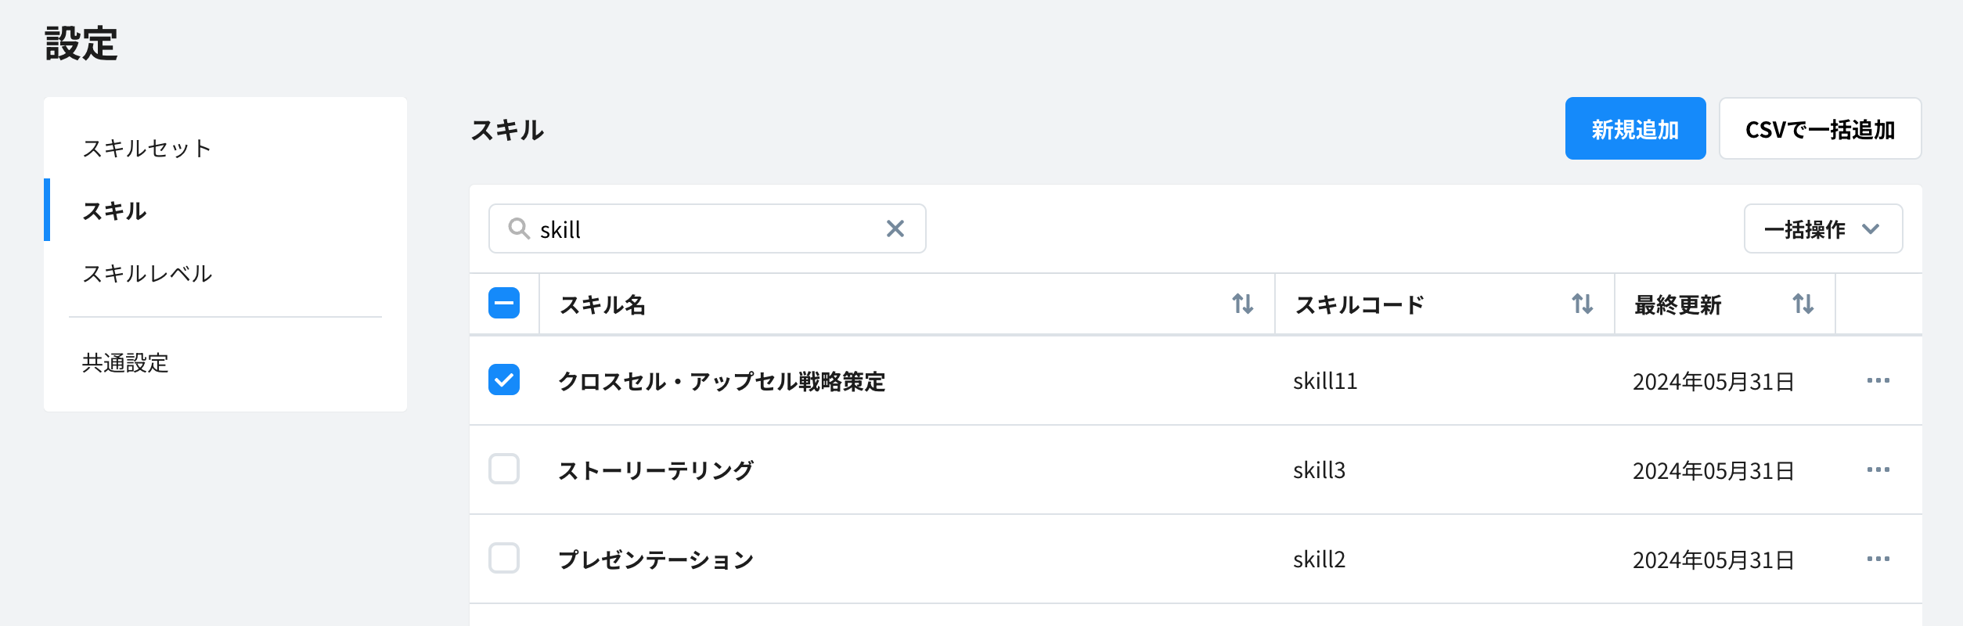
Task: Click the search magnifier icon
Action: point(518,228)
